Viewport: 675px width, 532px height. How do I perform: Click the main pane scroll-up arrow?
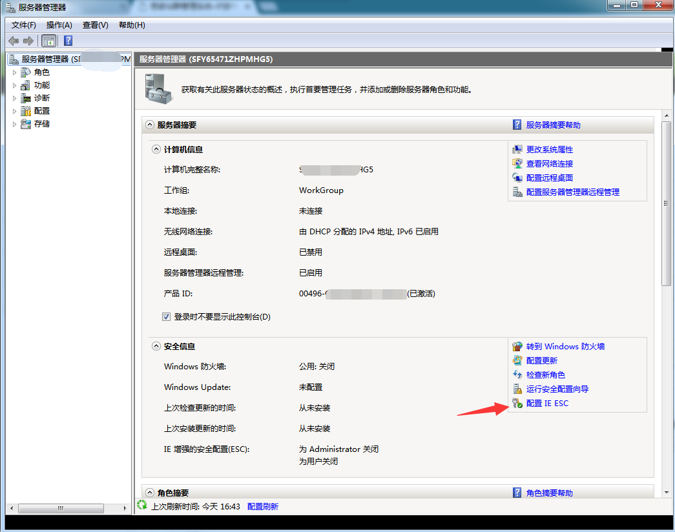[667, 116]
